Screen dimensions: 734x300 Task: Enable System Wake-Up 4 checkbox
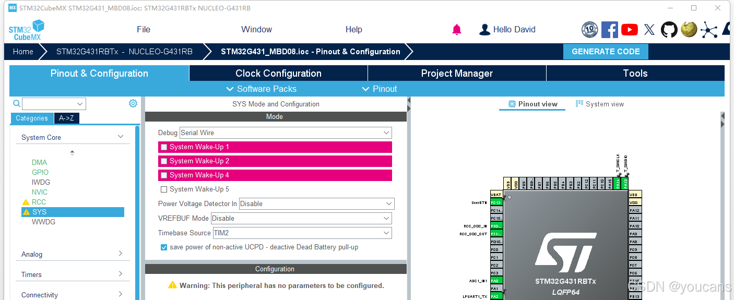coord(164,175)
